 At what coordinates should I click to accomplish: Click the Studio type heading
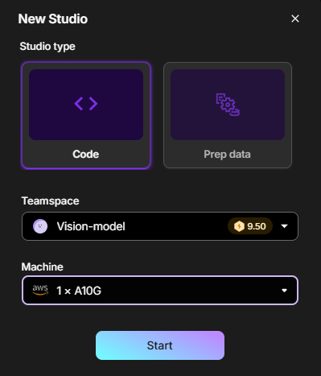(47, 47)
